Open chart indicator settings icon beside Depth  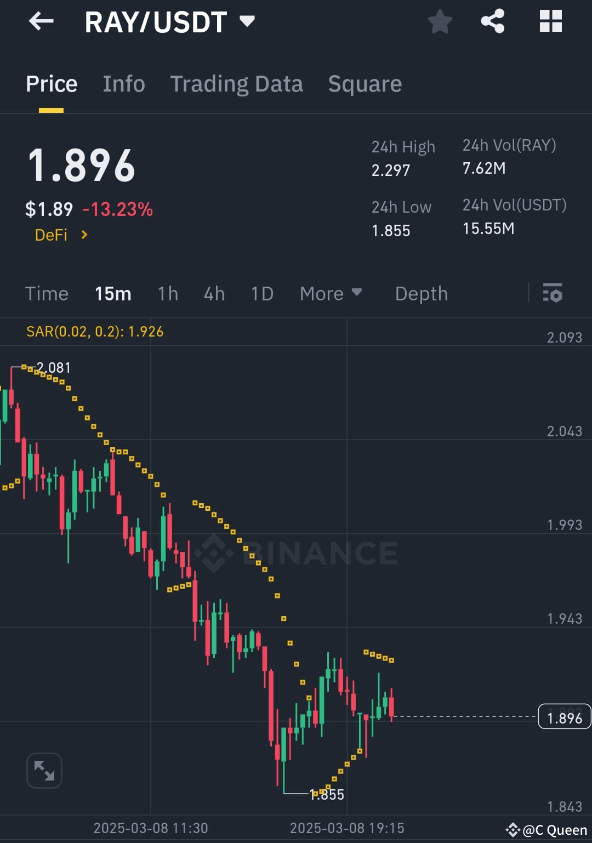(x=553, y=294)
